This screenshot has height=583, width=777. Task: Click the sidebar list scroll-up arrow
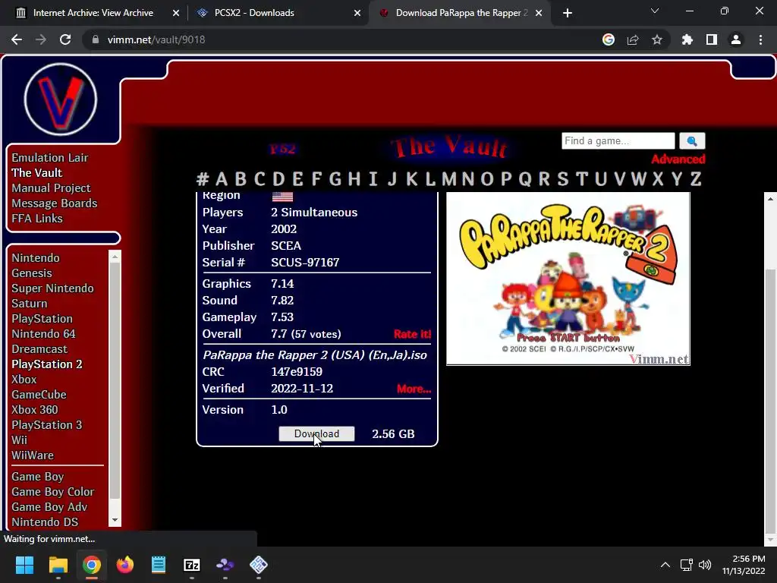pos(115,257)
